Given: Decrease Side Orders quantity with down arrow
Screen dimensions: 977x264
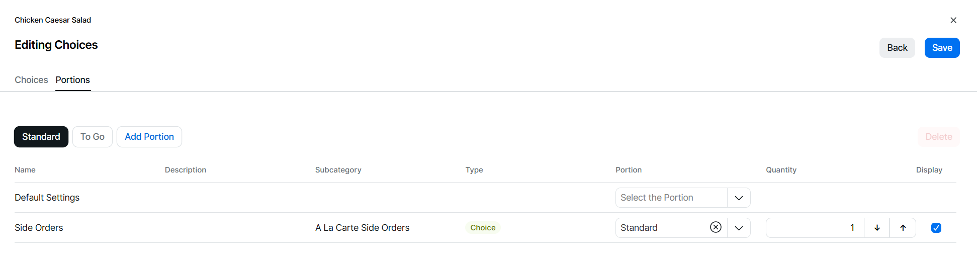Looking at the screenshot, I should tap(877, 228).
